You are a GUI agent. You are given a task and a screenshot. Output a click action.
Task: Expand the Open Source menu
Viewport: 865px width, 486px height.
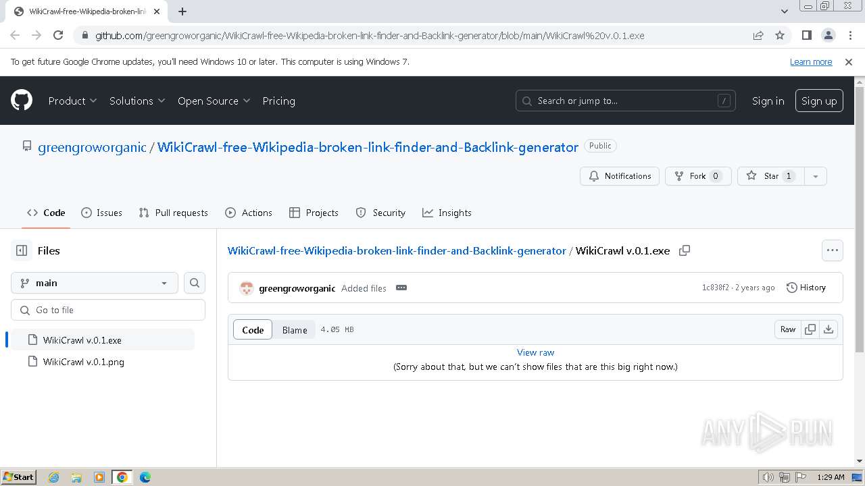pos(214,101)
